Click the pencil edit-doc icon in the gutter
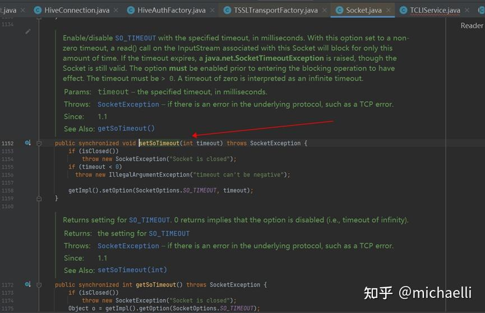 [28, 32]
